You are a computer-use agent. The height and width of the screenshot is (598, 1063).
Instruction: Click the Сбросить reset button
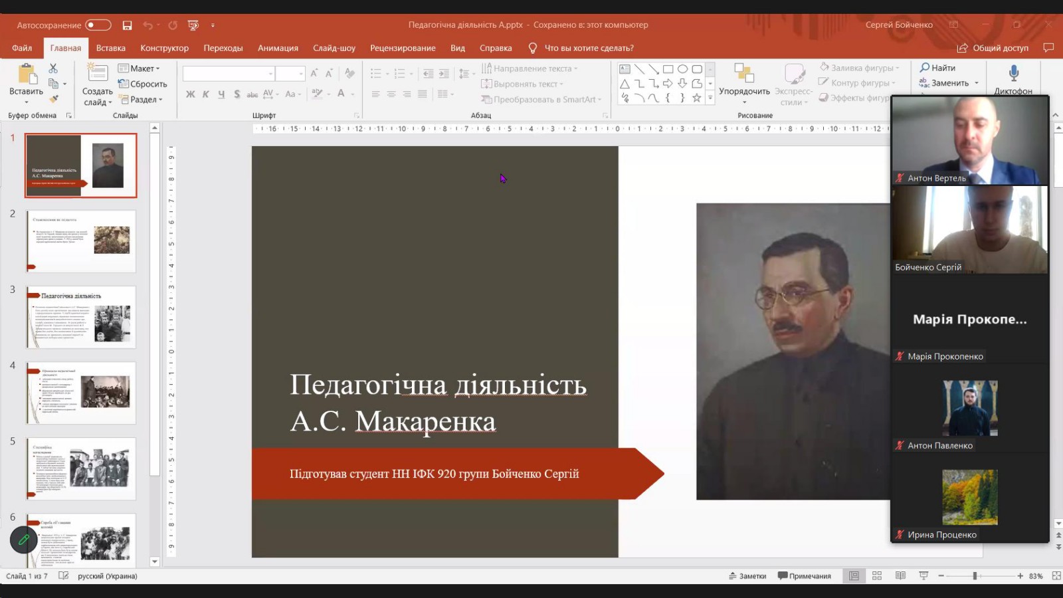143,84
